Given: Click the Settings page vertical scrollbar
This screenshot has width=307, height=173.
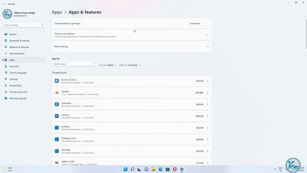Looking at the screenshot, I should [306, 34].
